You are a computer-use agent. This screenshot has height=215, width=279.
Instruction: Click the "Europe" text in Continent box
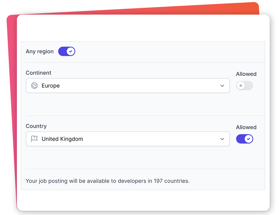[x=51, y=86]
